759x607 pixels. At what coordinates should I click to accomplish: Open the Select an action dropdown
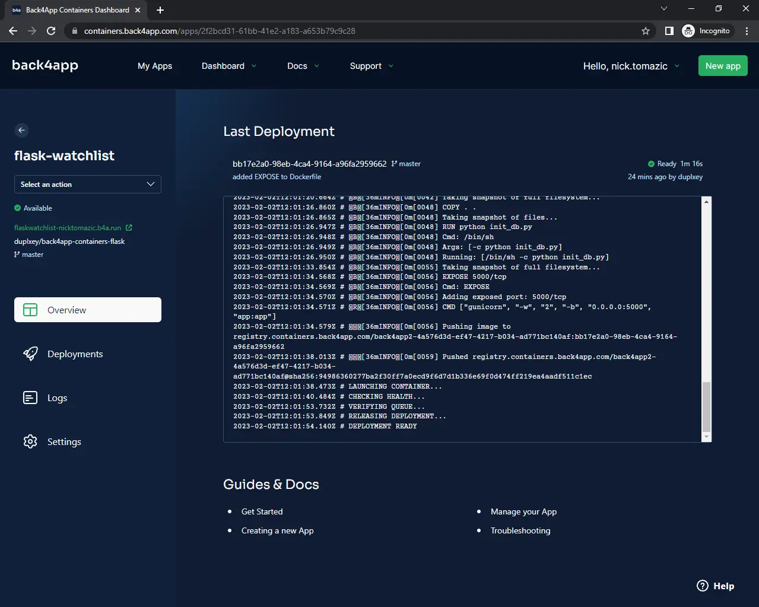(87, 184)
